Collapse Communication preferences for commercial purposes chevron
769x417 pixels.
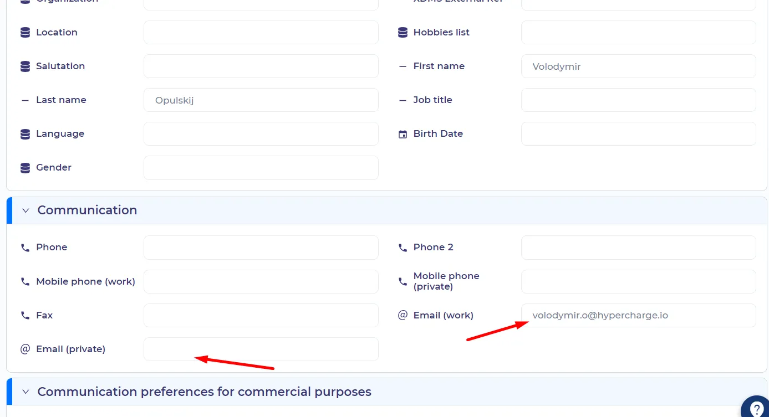point(26,392)
